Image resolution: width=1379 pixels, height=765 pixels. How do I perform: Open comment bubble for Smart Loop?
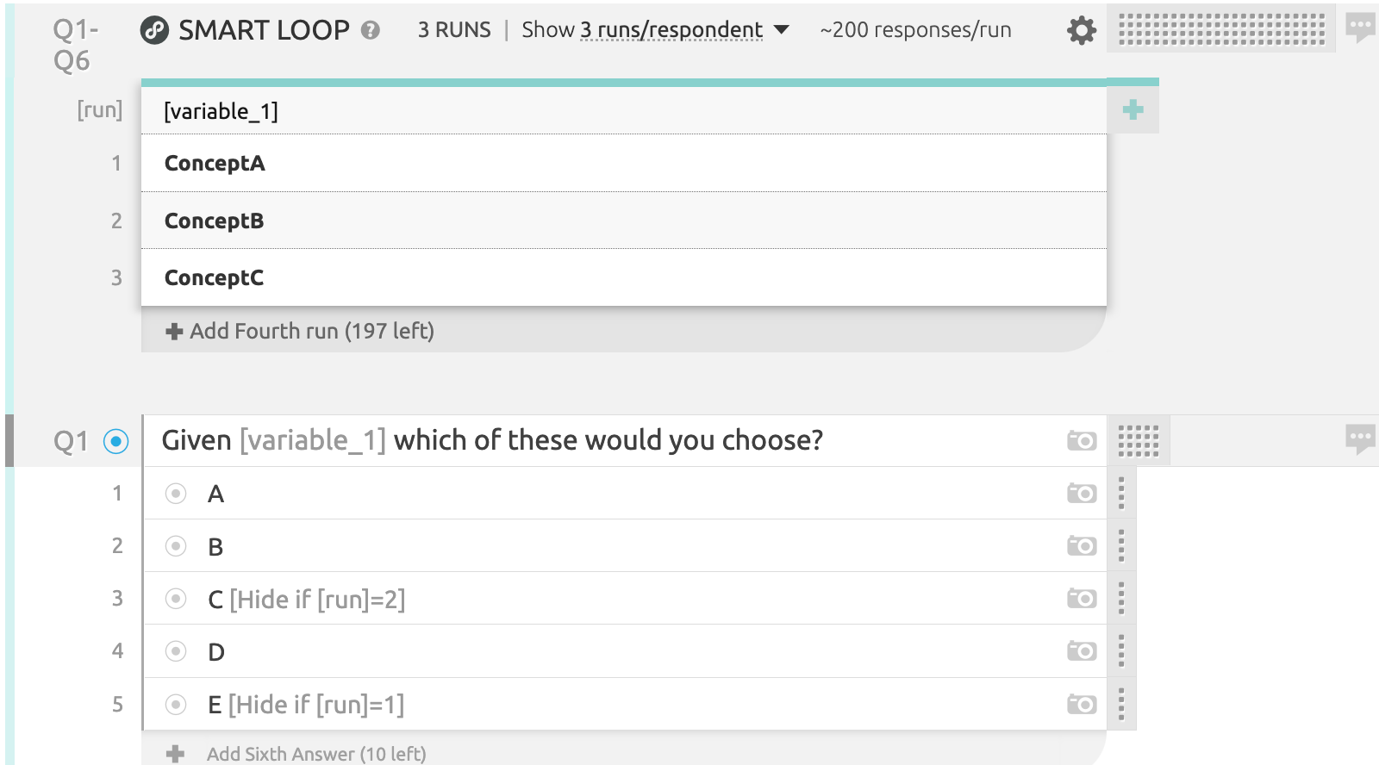click(1361, 29)
